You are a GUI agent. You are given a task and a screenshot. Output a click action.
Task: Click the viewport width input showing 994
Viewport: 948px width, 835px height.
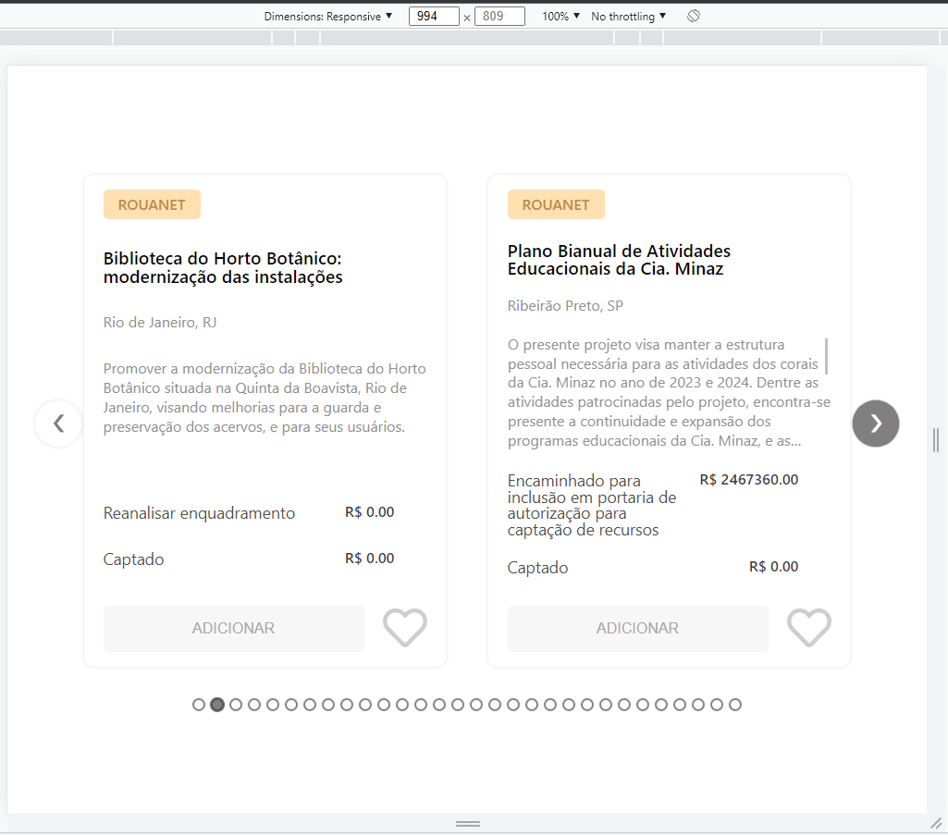pos(434,16)
